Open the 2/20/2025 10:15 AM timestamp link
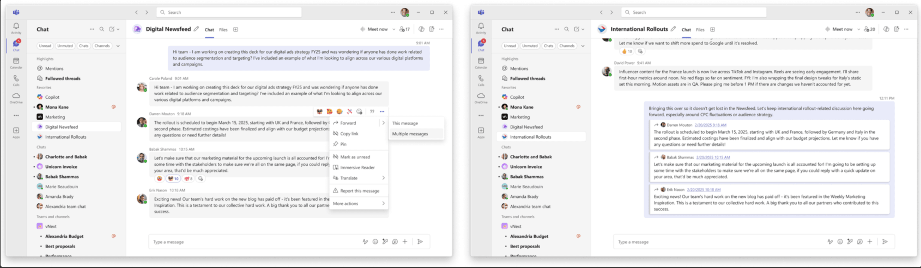 click(x=713, y=157)
